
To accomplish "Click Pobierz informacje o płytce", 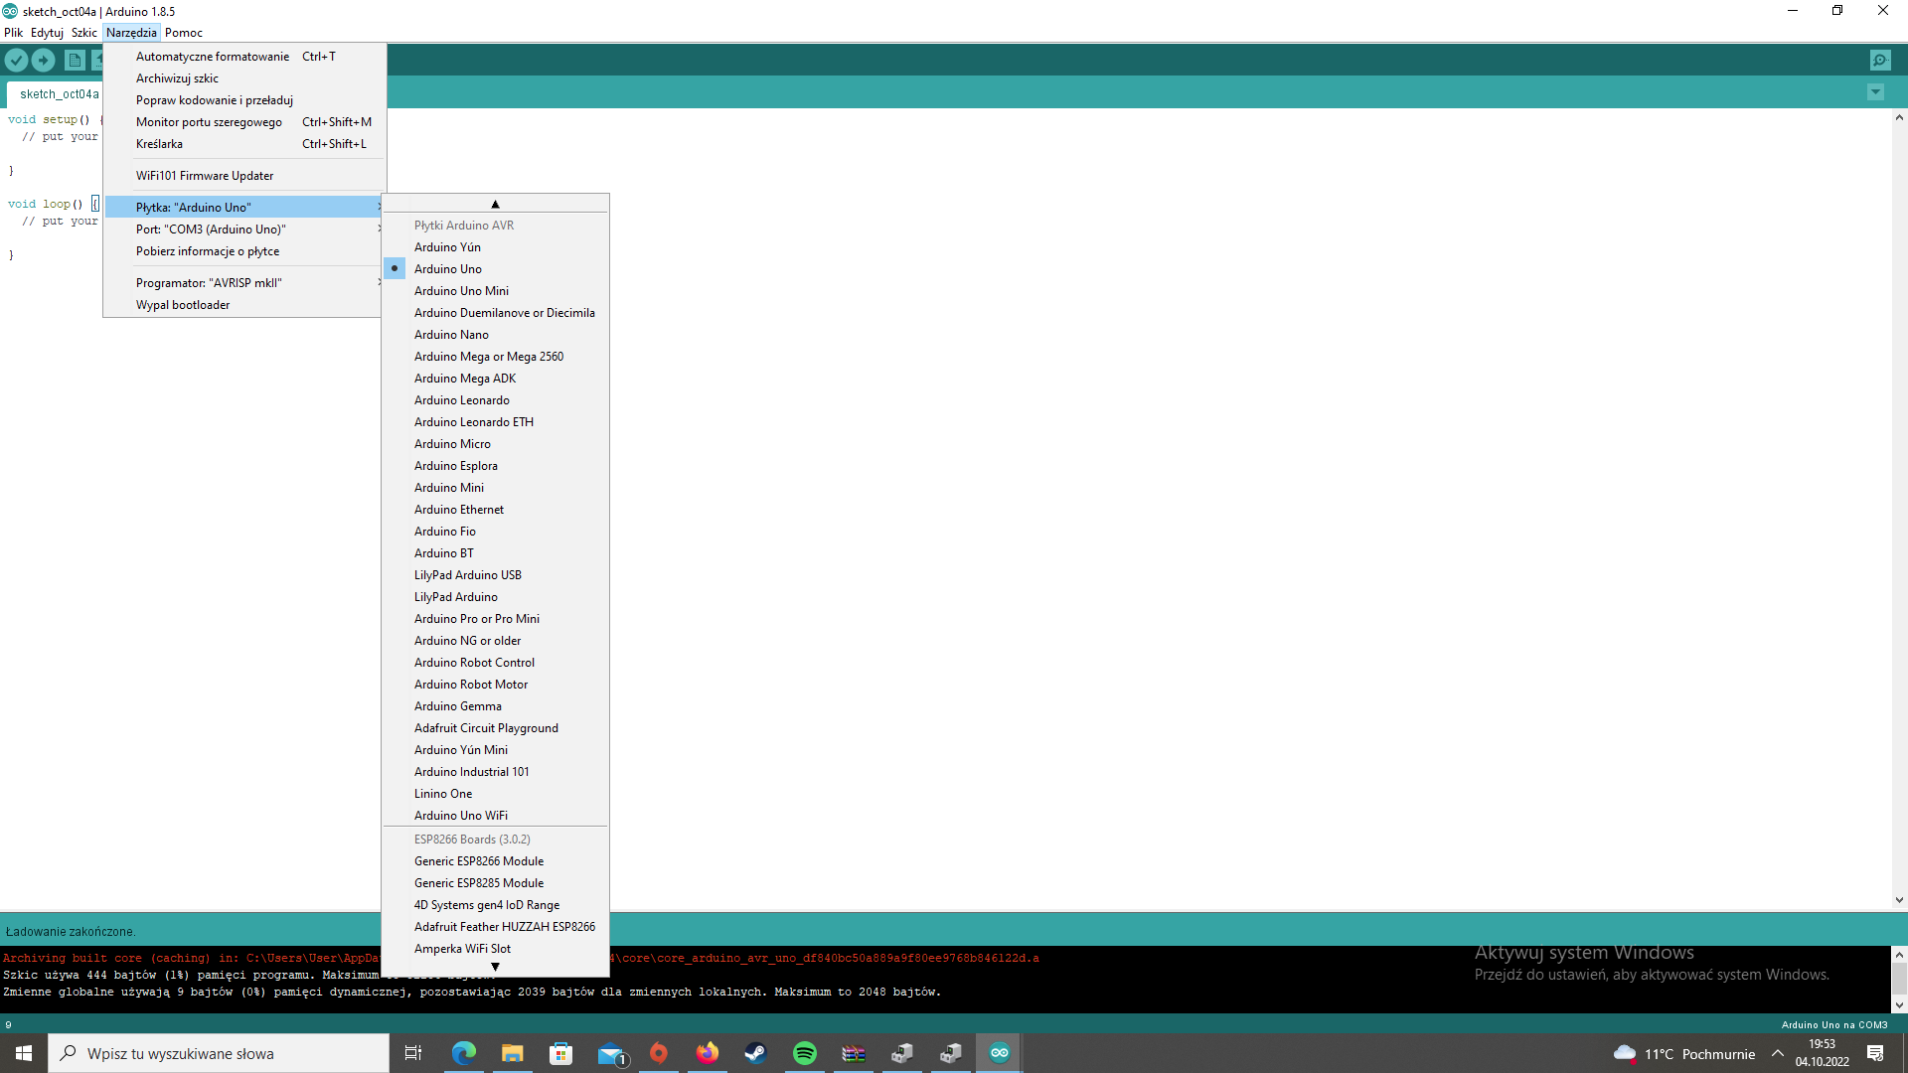I will [243, 251].
